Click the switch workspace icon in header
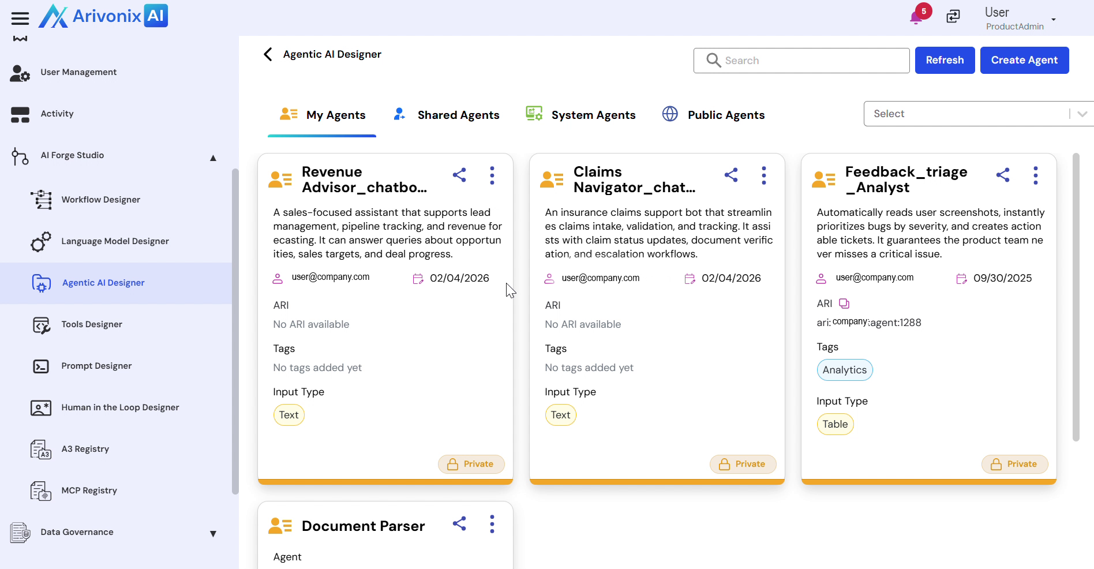This screenshot has height=569, width=1094. coord(953,17)
